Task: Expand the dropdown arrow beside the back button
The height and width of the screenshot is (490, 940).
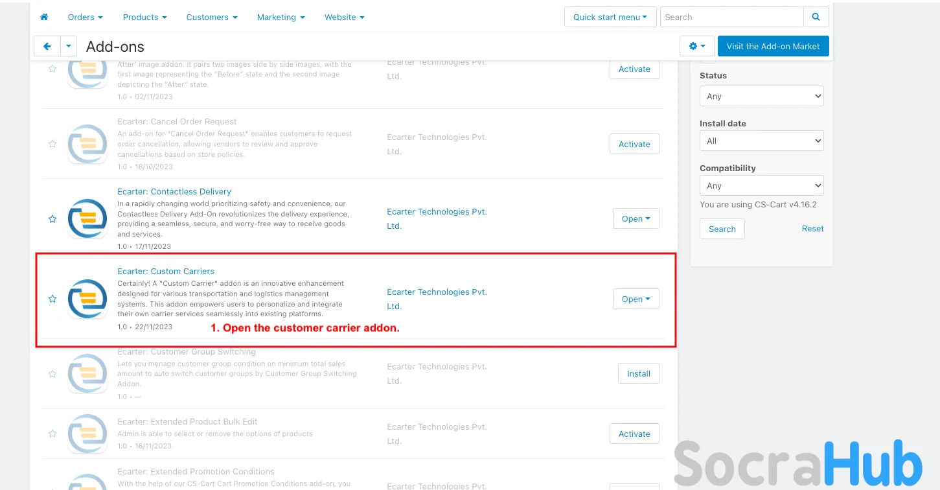Action: coord(69,46)
